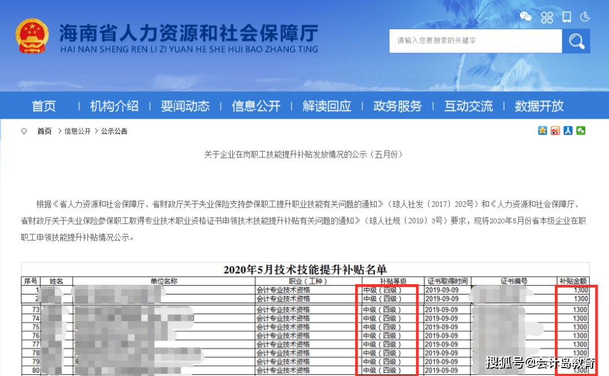This screenshot has height=376, width=609.
Task: Open the 解读回应 navigation menu
Action: (326, 105)
